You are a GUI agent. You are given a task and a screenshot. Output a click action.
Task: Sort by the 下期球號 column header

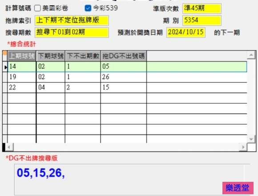click(x=51, y=56)
